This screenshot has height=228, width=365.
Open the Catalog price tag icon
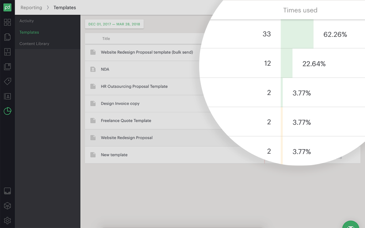click(7, 82)
